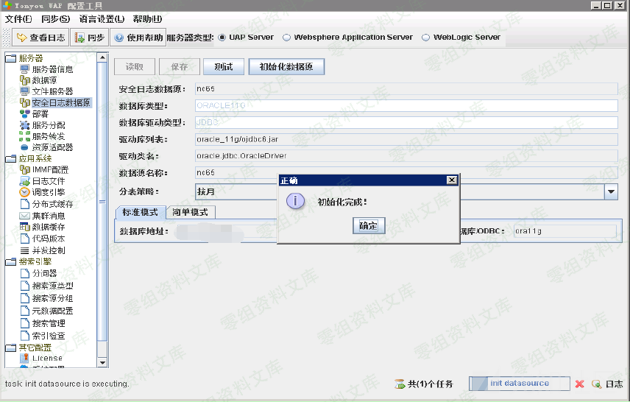Switch to the 简单模式 tab
Viewport: 630px width, 402px height.
(x=190, y=212)
